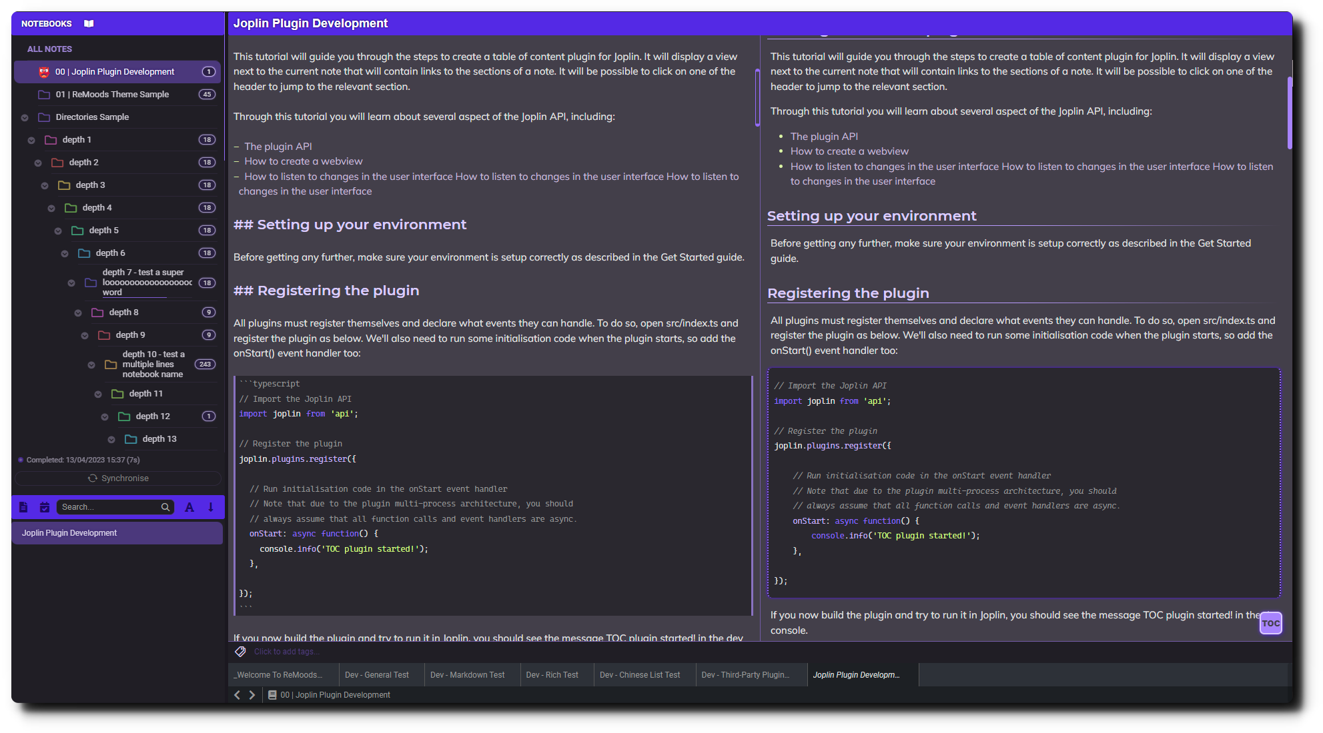Collapse the Directories Sample notebook

(25, 118)
